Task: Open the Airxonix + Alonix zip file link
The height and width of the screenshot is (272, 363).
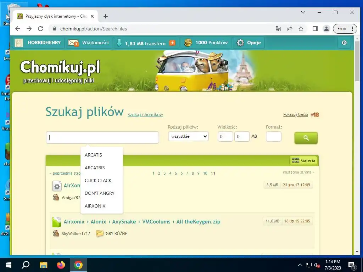Action: click(142, 222)
